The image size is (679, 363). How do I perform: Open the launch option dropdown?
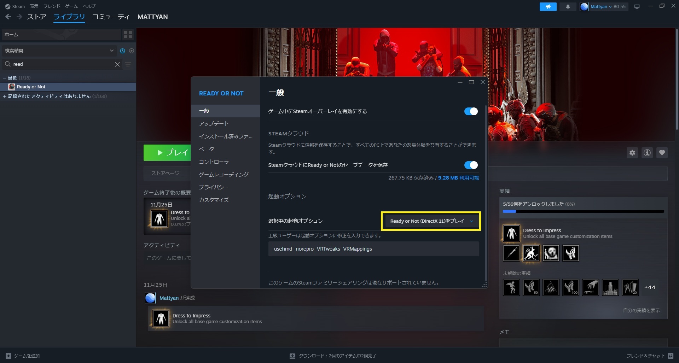click(431, 221)
